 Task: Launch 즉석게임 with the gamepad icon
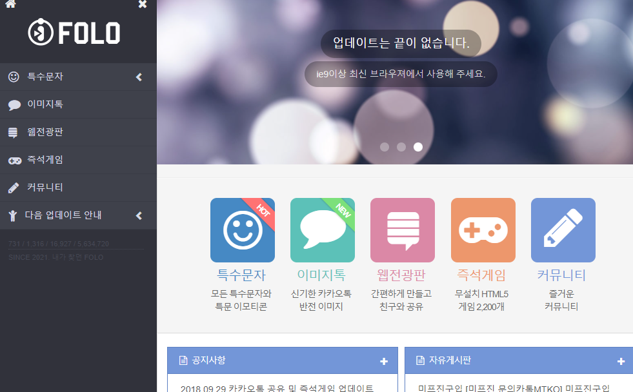coord(482,230)
